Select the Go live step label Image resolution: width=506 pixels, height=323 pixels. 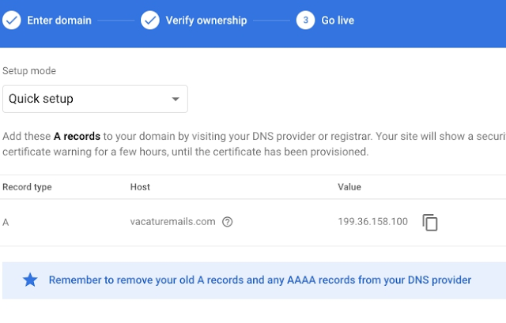(338, 20)
